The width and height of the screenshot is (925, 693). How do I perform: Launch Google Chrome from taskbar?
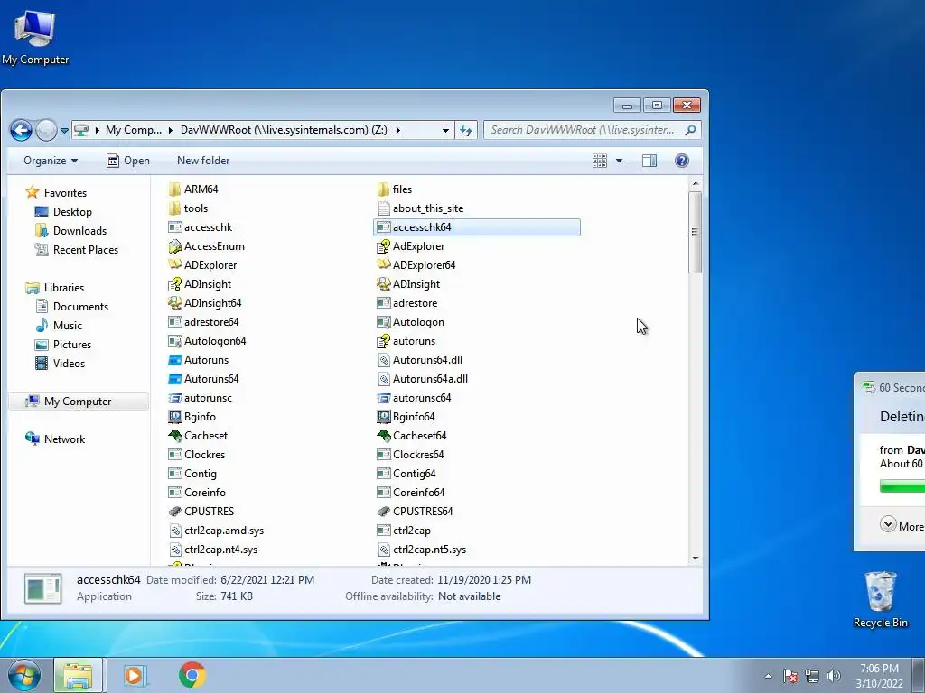coord(192,675)
